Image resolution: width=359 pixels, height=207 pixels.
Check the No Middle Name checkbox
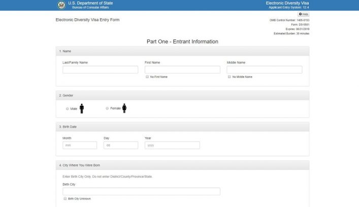[x=229, y=77]
